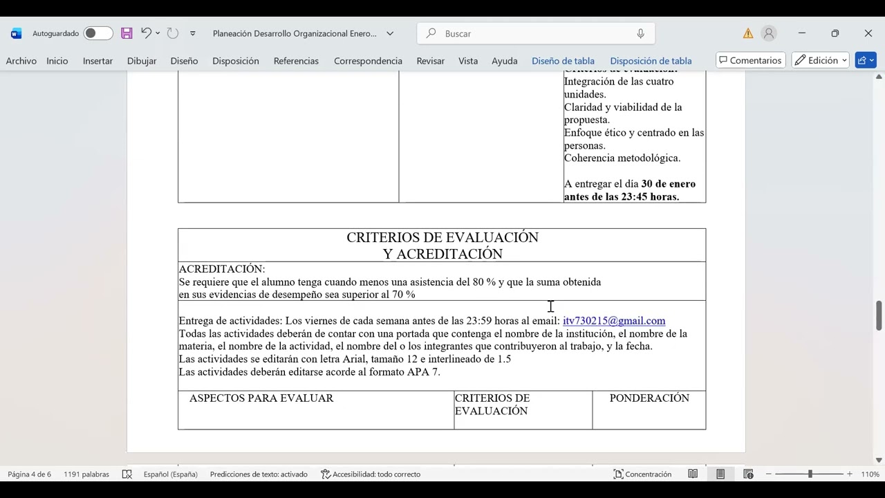Click the Redo arrow icon

tap(173, 33)
